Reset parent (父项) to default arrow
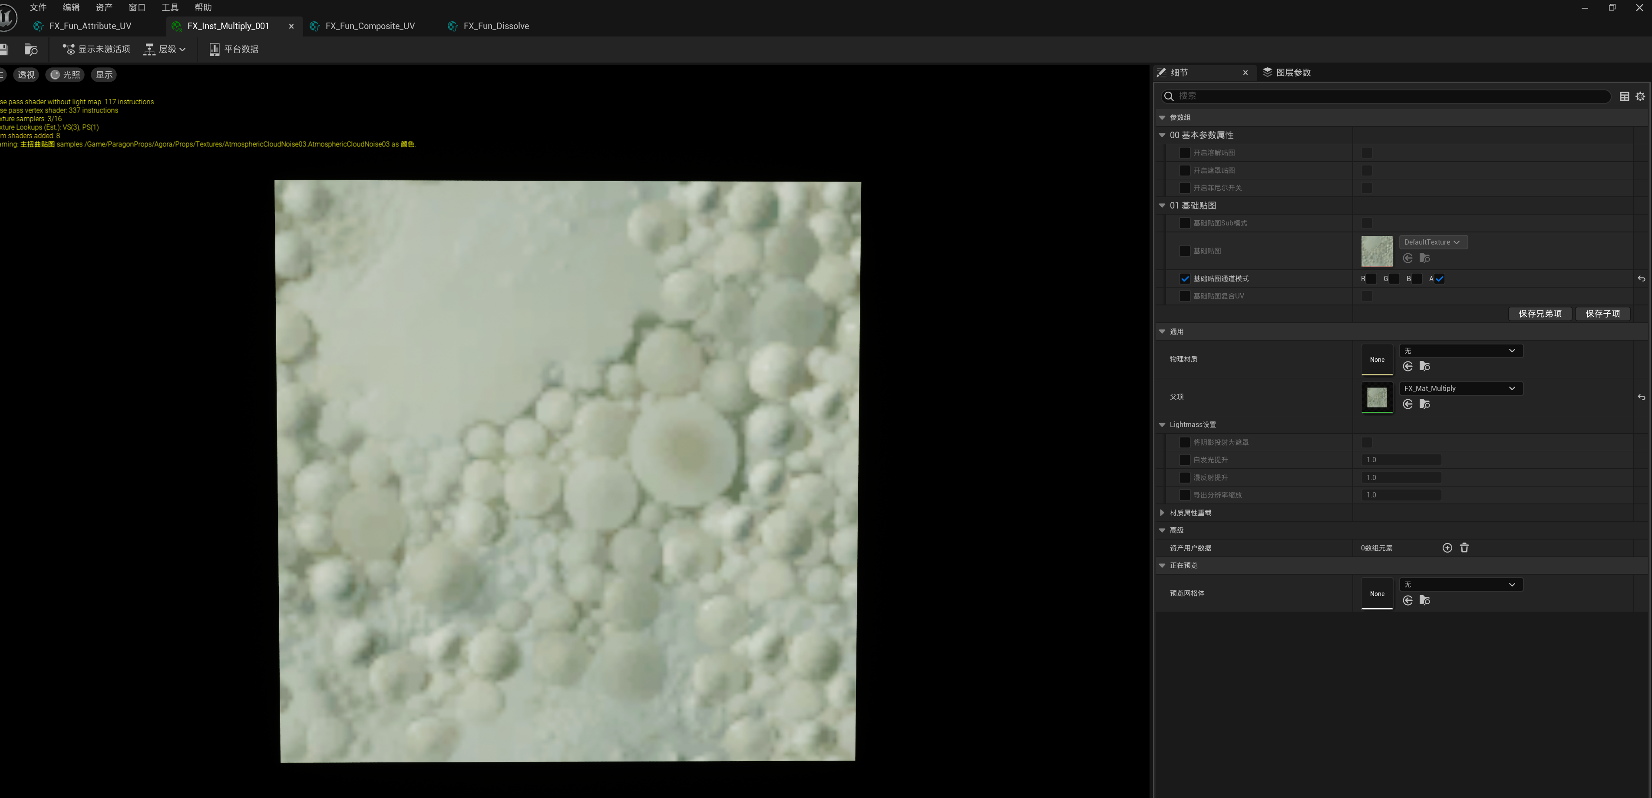The width and height of the screenshot is (1652, 798). [x=1641, y=397]
